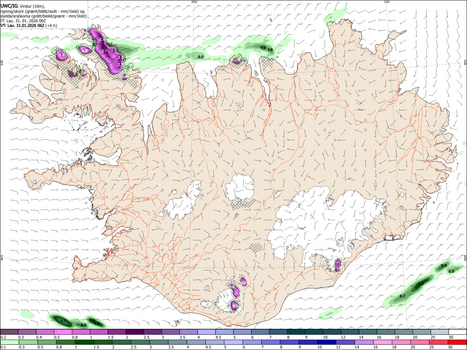Select the dark teal 8 swatch in upper legend row
This screenshot has width=467, height=350.
point(296,332)
